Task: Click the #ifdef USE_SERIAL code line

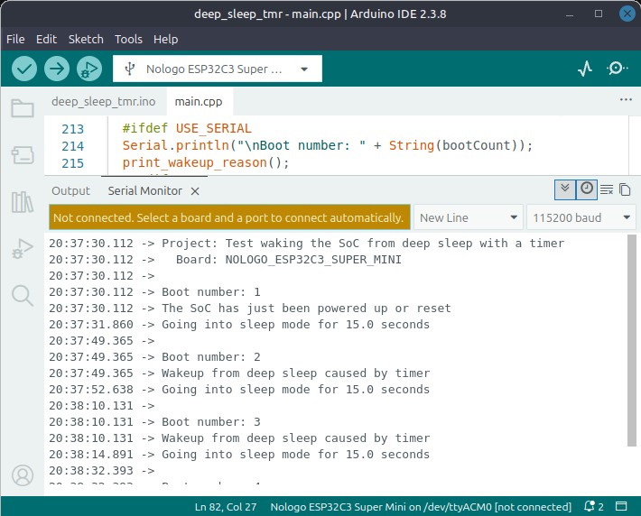Action: (187, 128)
